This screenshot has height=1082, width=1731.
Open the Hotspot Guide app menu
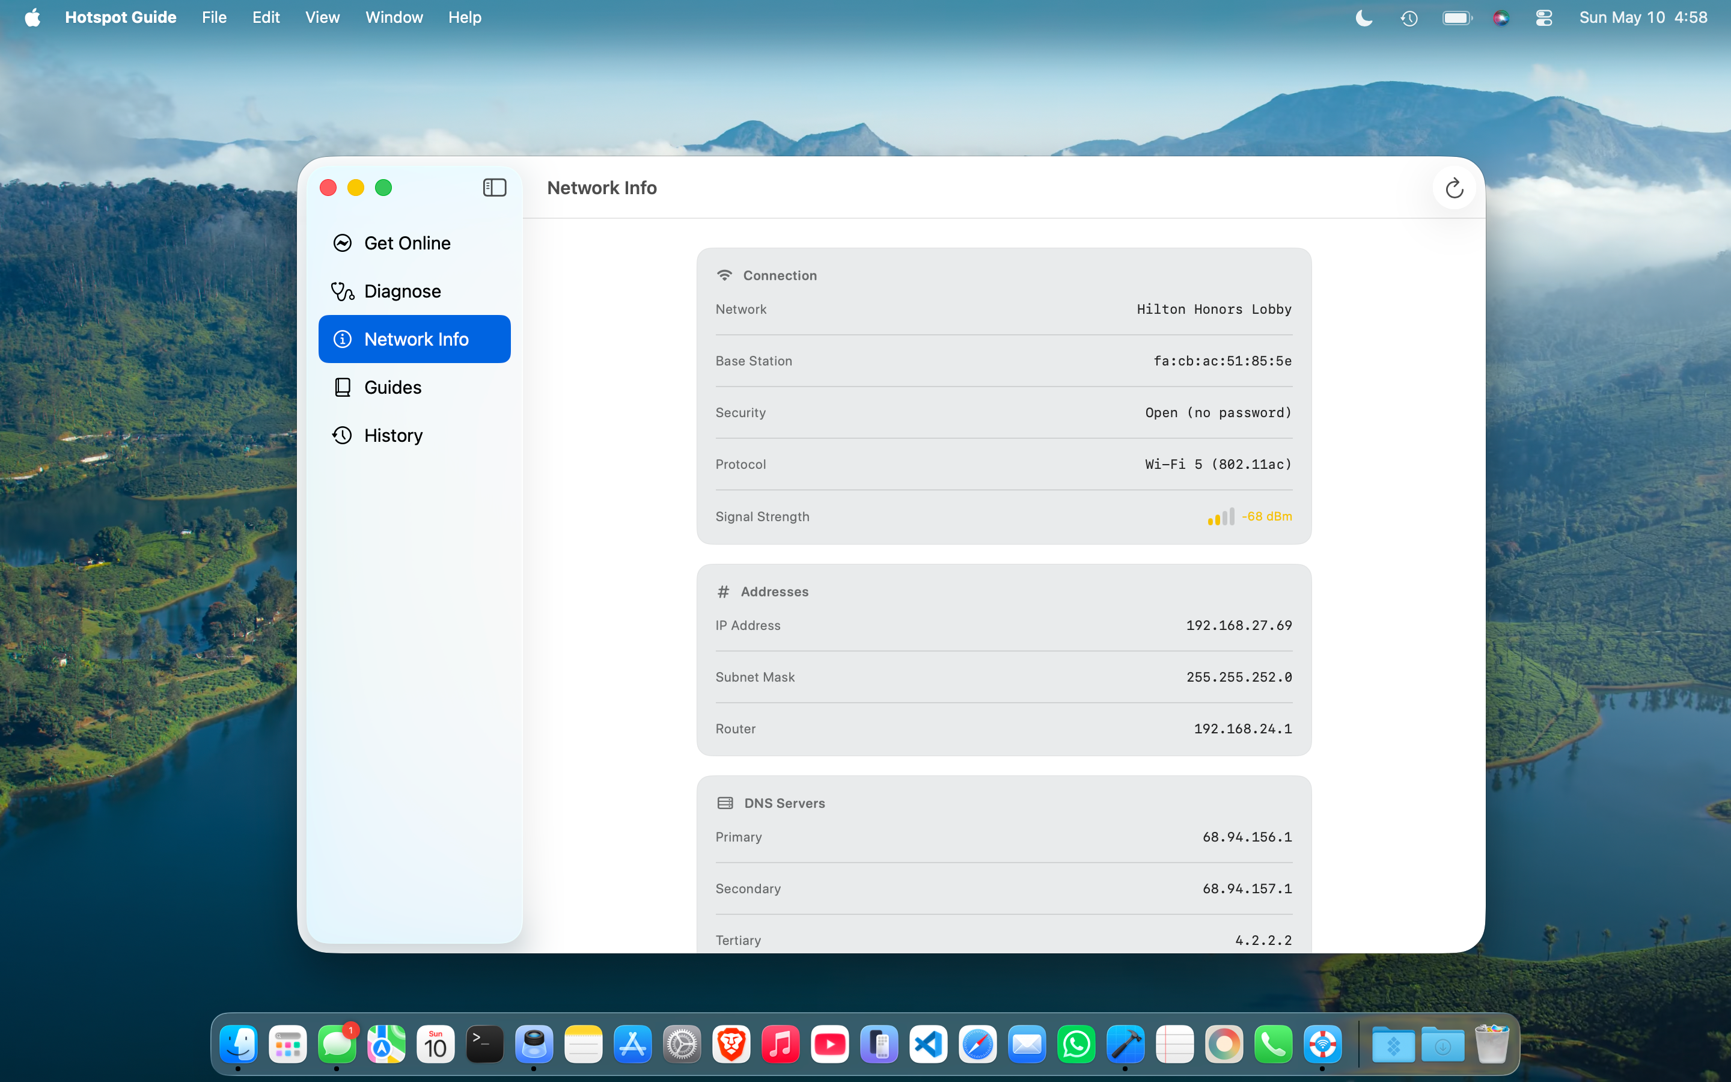coord(121,17)
